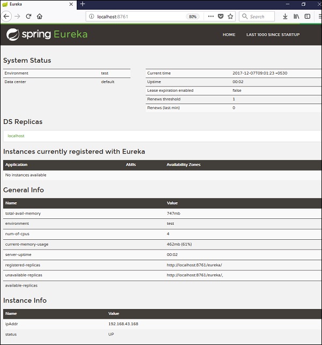Open the downloads arrow icon
Image resolution: width=322 pixels, height=345 pixels.
(x=285, y=17)
